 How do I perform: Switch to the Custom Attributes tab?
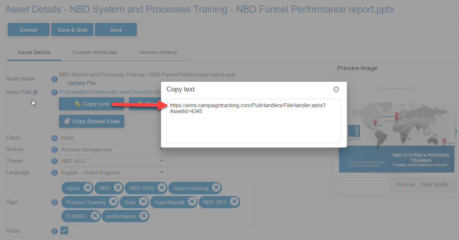pyautogui.click(x=95, y=52)
